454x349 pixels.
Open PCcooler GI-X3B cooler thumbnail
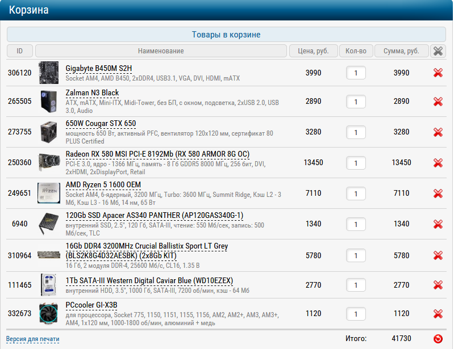(x=49, y=313)
